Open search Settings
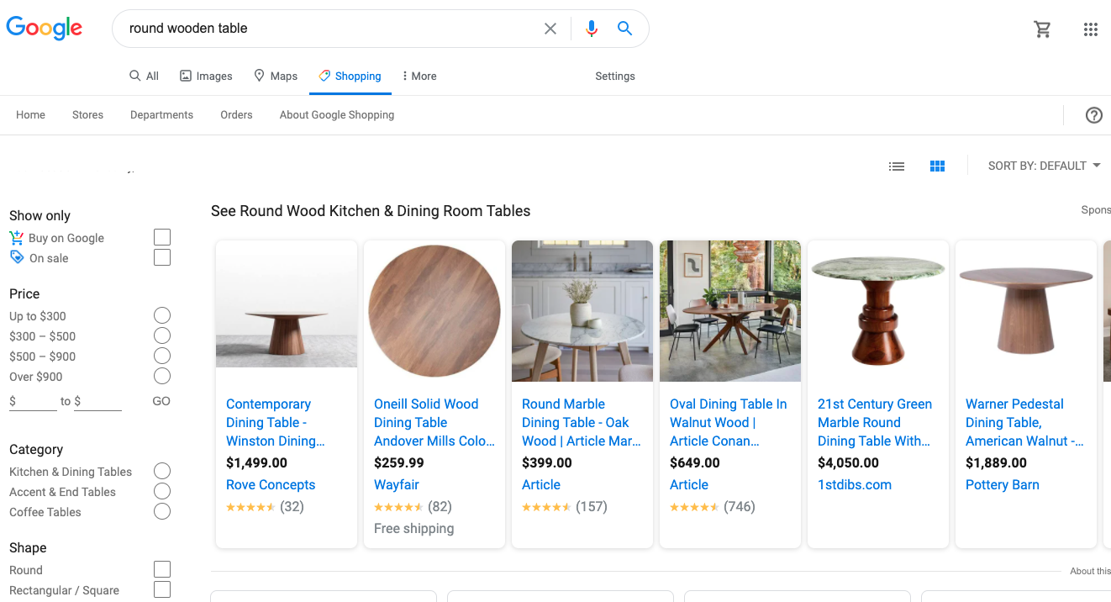Viewport: 1111px width, 602px height. point(615,76)
